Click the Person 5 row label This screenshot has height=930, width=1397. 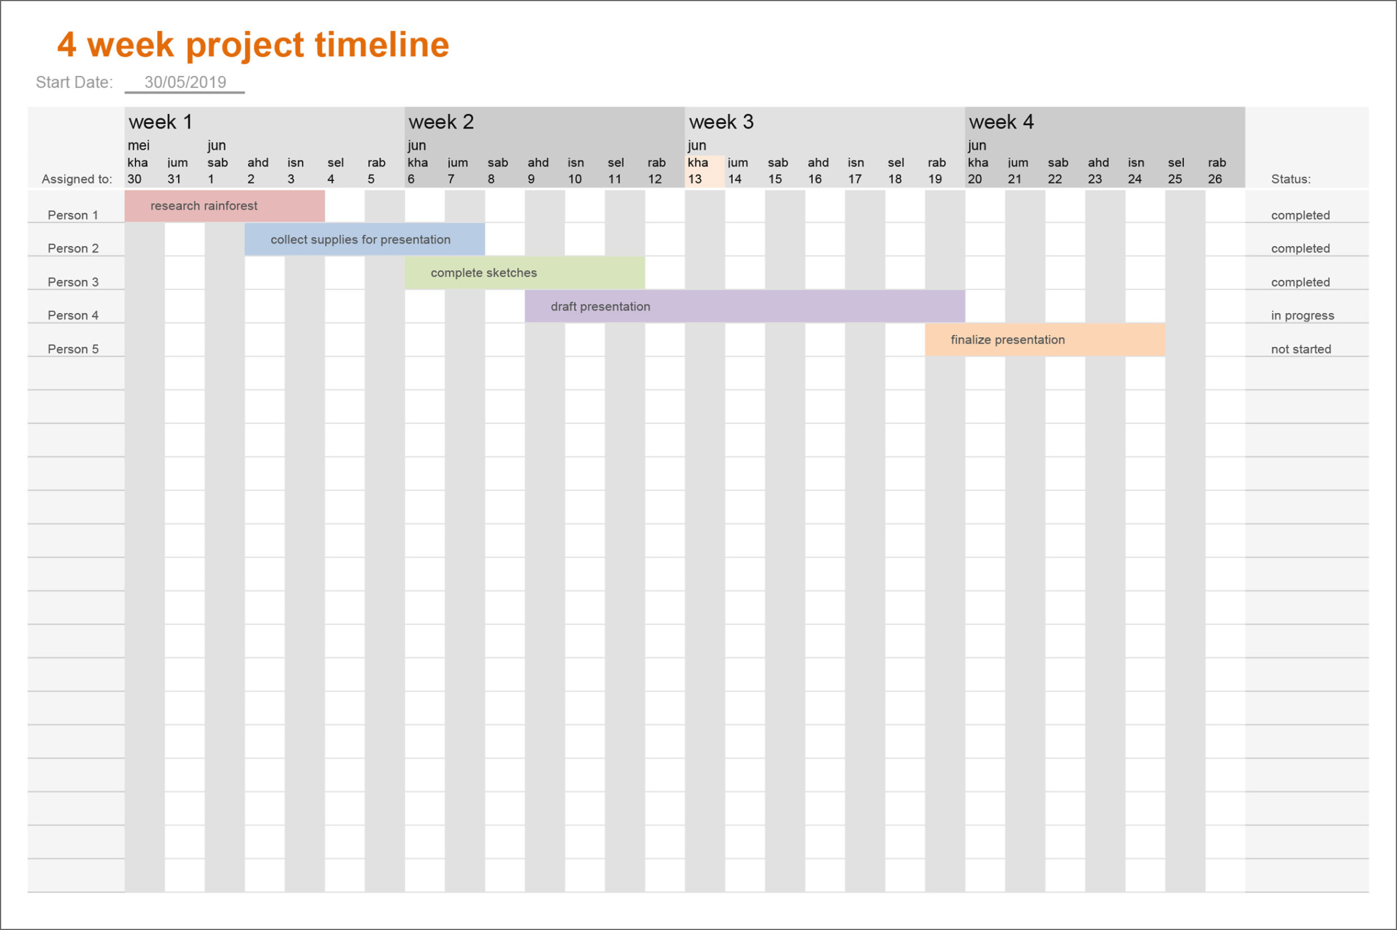pyautogui.click(x=69, y=349)
